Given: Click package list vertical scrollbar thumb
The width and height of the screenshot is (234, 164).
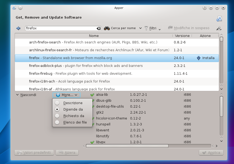Looking at the screenshot, I should tap(222, 39).
